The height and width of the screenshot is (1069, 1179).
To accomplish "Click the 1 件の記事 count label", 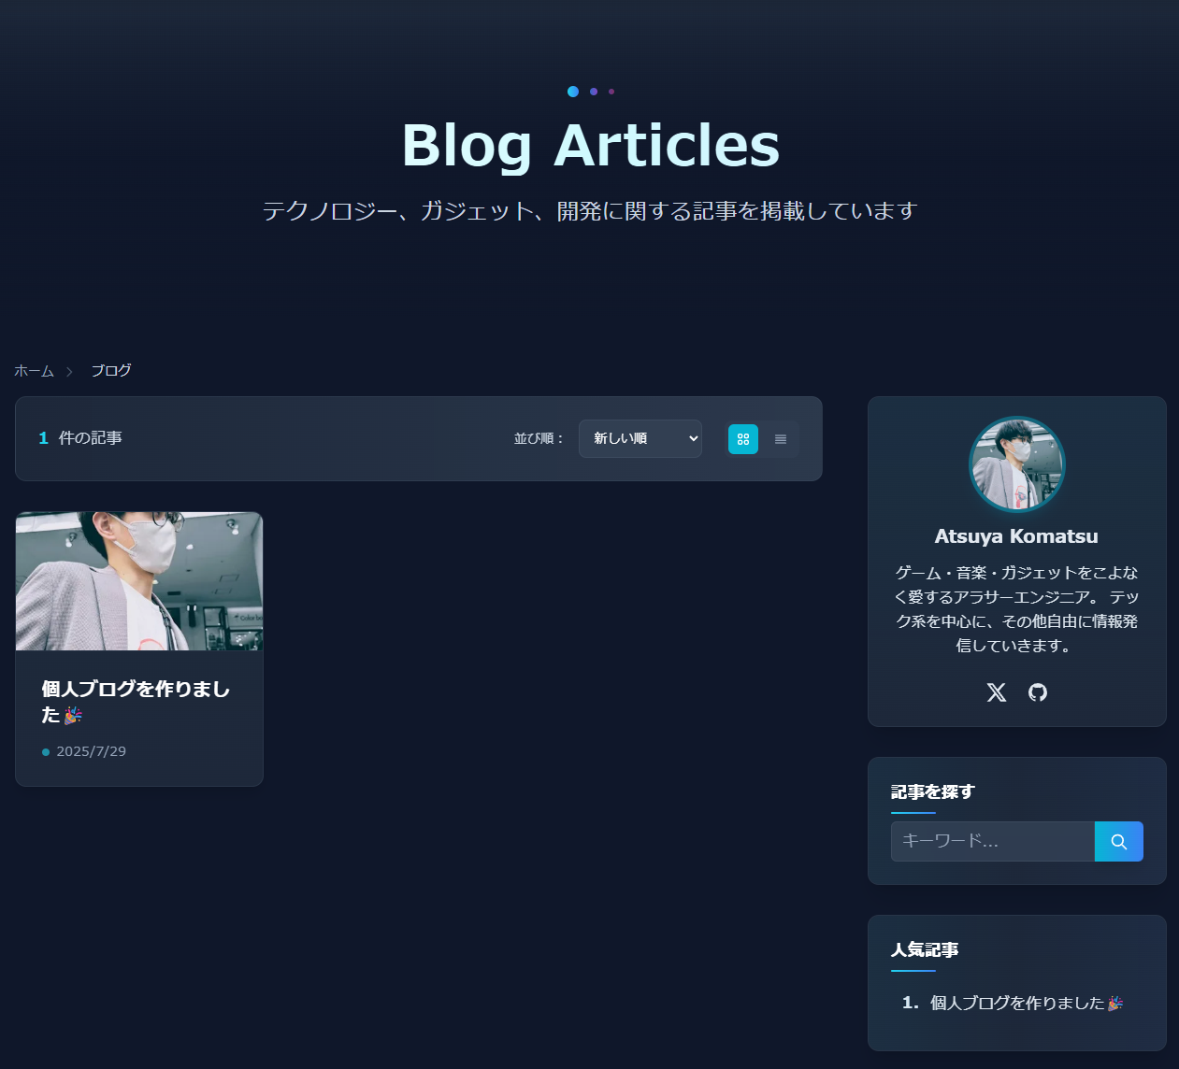I will 80,438.
